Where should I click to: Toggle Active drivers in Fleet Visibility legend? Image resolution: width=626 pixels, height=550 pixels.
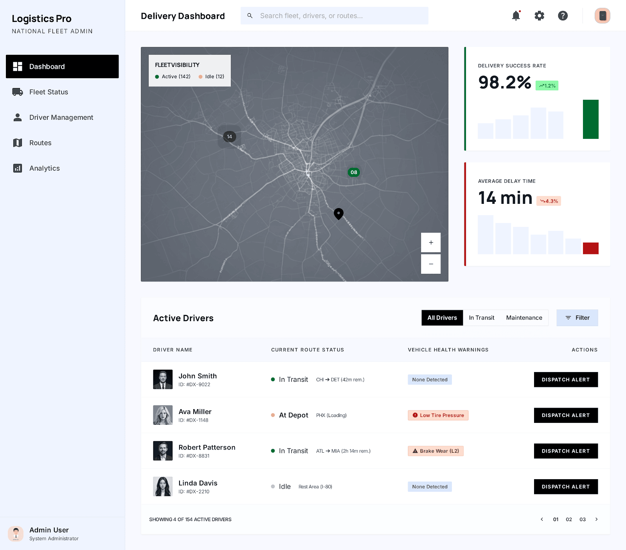tap(172, 76)
